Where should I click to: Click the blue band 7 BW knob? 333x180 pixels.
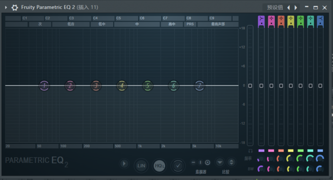(320, 169)
